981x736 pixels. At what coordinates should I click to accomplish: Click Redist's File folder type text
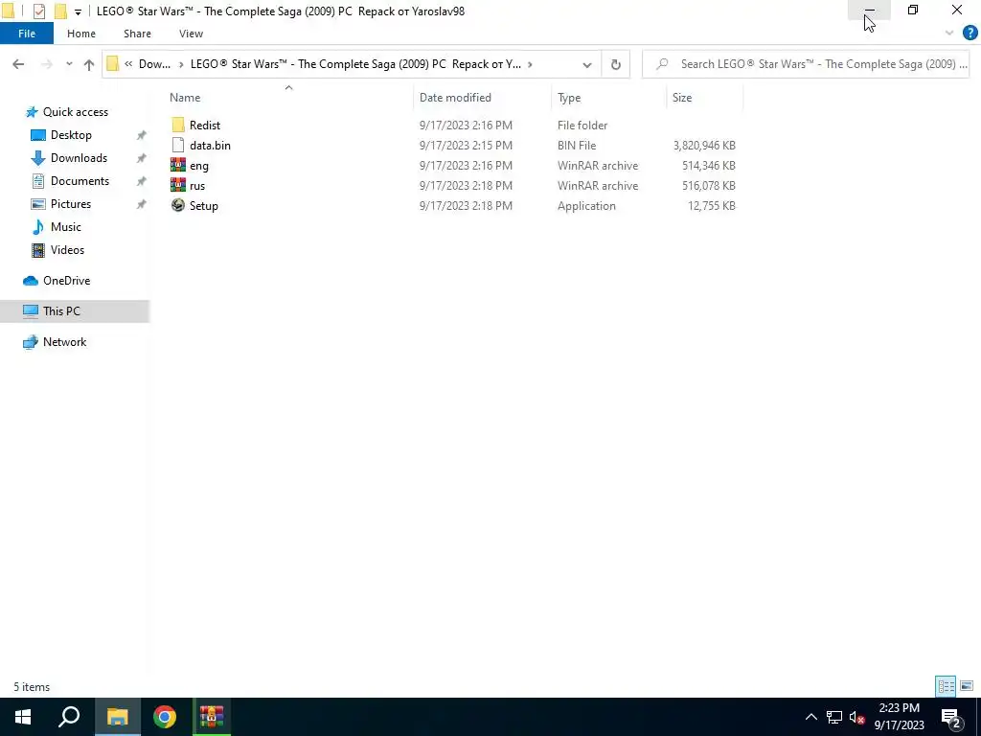click(x=582, y=126)
